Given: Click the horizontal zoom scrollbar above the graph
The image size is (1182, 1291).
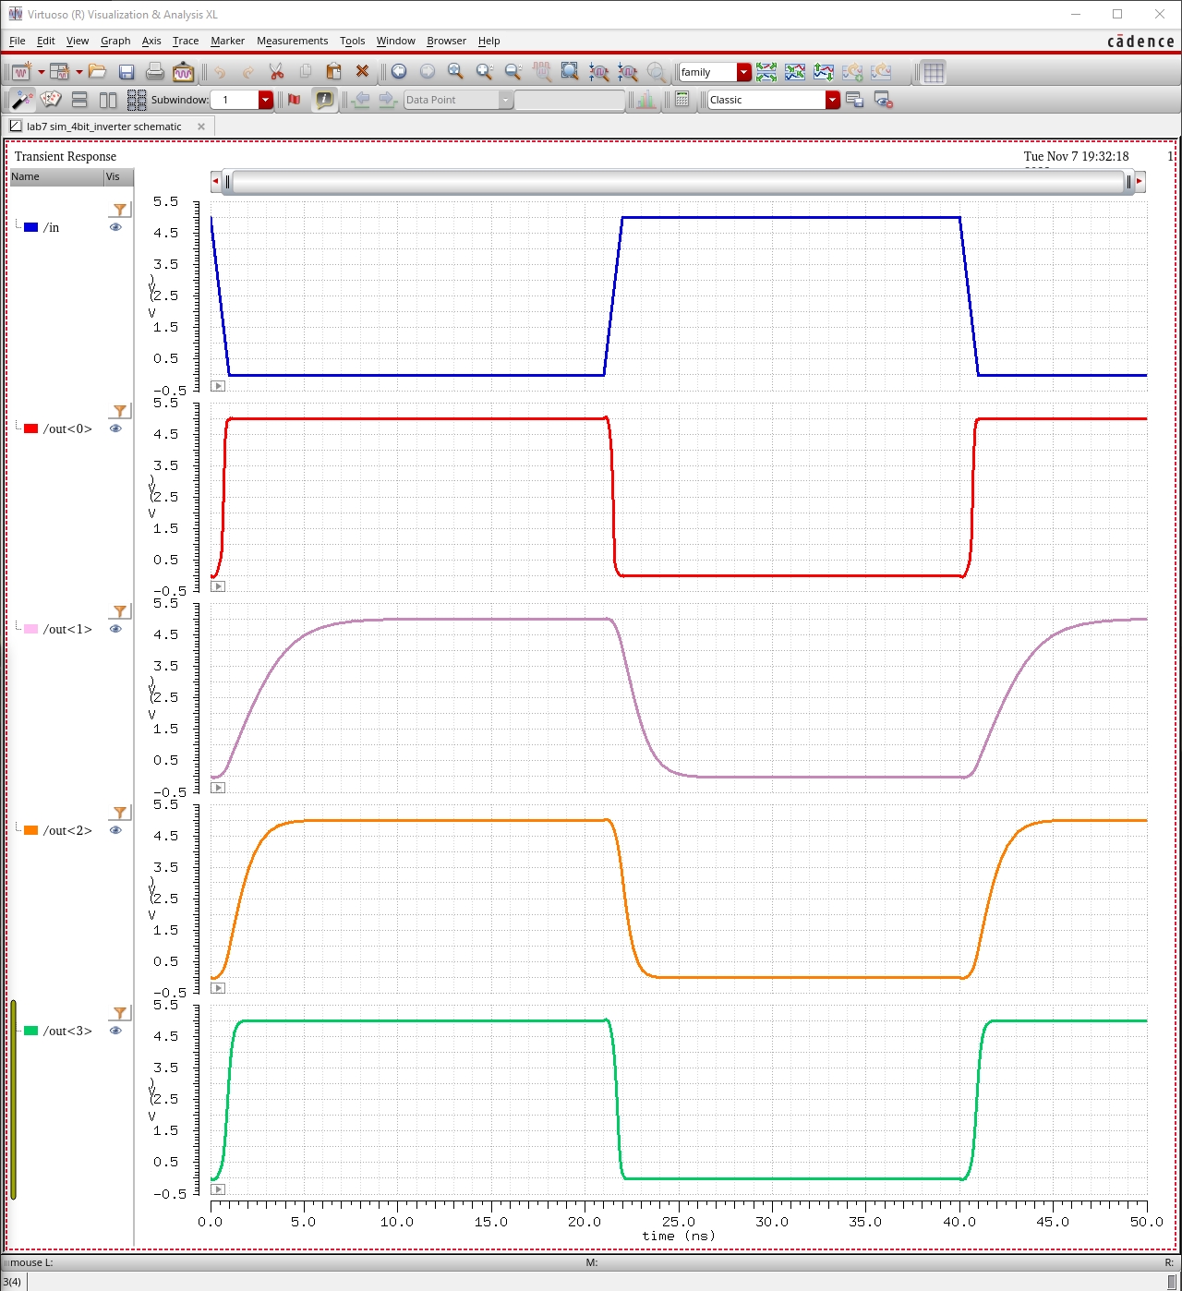Looking at the screenshot, I should 677,182.
